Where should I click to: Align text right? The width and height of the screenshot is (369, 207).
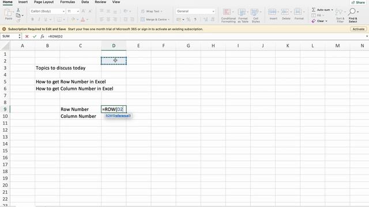point(115,20)
